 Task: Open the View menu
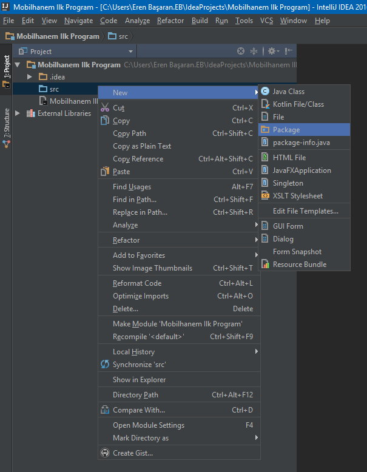(49, 21)
